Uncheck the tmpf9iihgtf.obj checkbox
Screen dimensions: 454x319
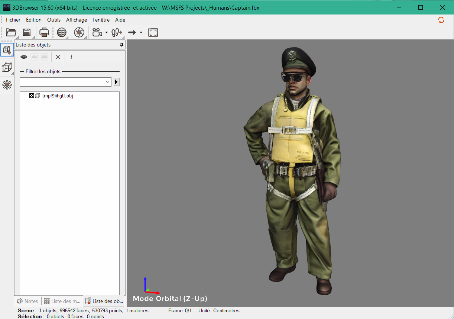click(x=32, y=96)
